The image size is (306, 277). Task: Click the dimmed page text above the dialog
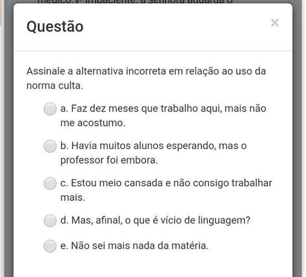[x=135, y=1]
